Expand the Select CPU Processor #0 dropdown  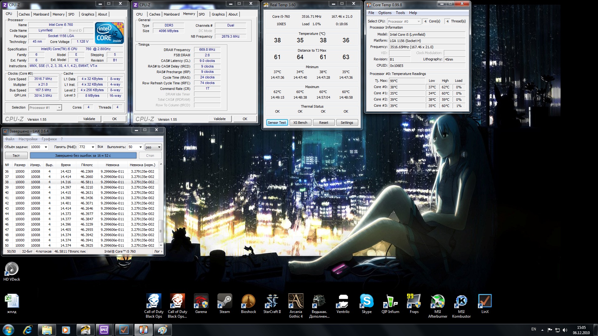pos(418,21)
